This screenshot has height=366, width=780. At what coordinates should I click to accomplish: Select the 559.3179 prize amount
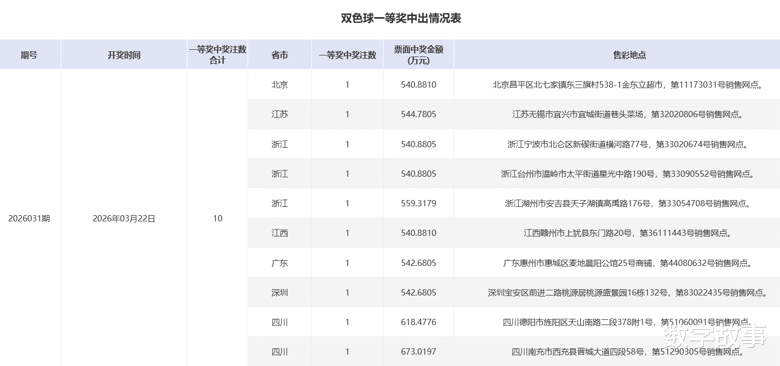419,203
